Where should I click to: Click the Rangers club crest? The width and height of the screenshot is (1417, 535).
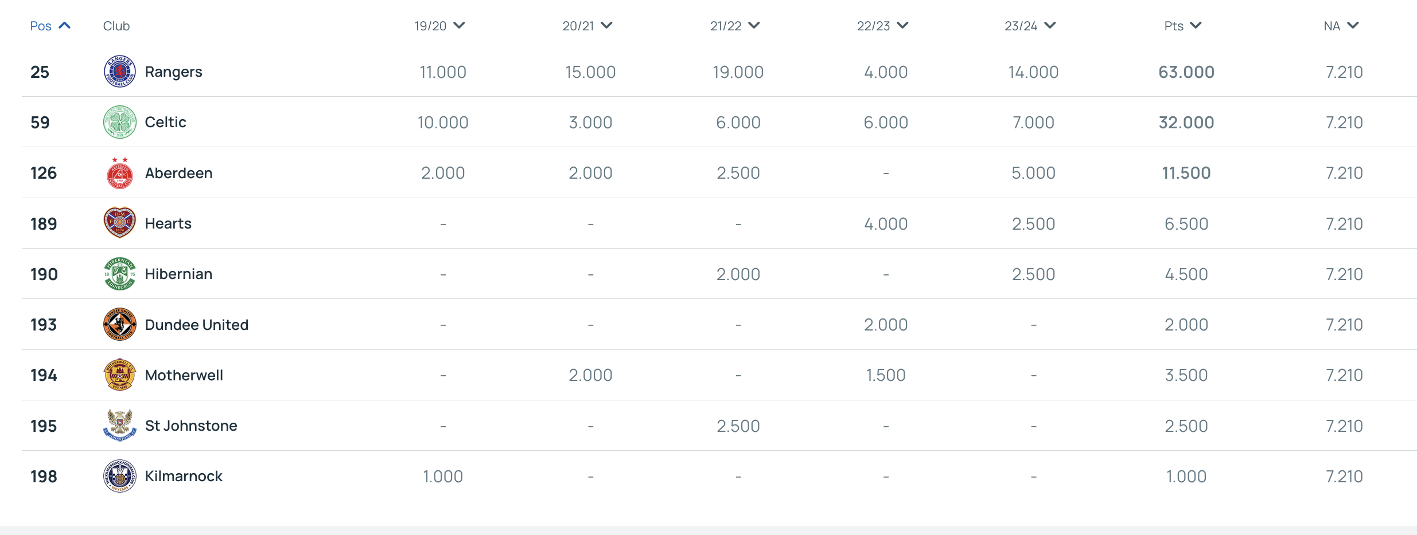click(119, 72)
